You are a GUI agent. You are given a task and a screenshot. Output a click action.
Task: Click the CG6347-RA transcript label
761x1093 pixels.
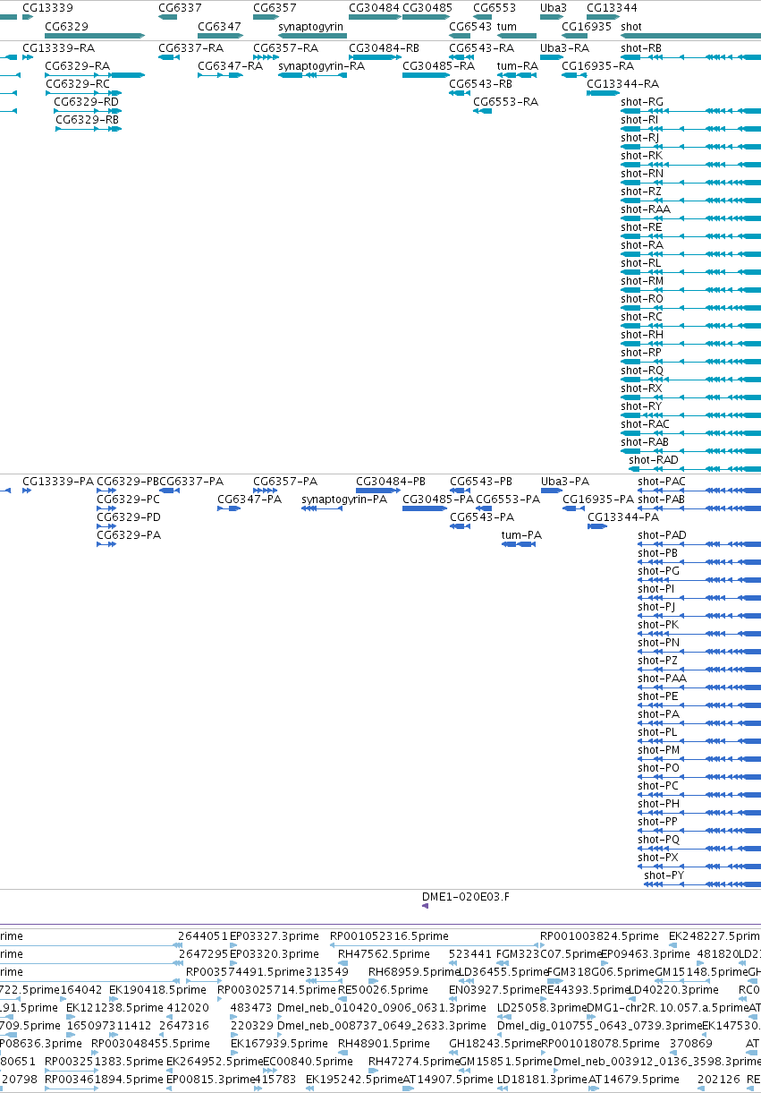[230, 66]
